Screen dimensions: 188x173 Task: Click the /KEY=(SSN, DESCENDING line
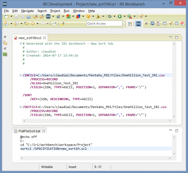[61, 99]
